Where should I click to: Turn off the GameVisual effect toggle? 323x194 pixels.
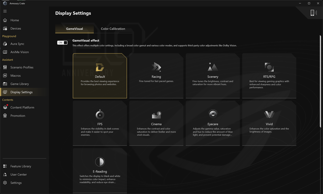(x=62, y=43)
